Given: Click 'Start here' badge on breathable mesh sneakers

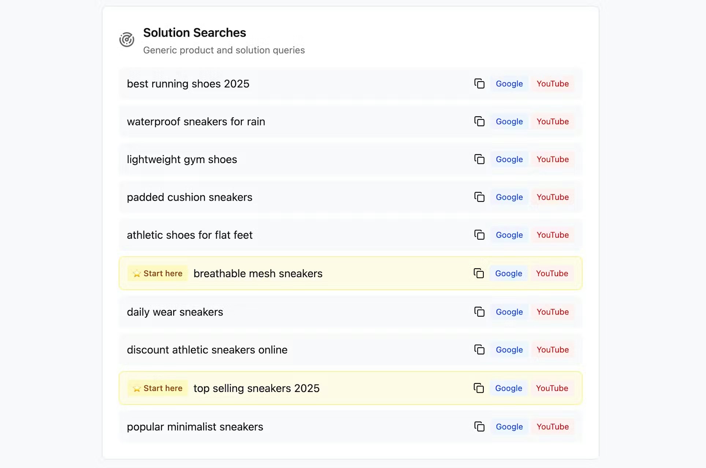Looking at the screenshot, I should [158, 273].
